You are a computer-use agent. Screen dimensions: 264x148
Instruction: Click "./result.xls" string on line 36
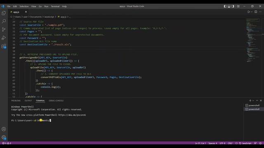coord(61,45)
